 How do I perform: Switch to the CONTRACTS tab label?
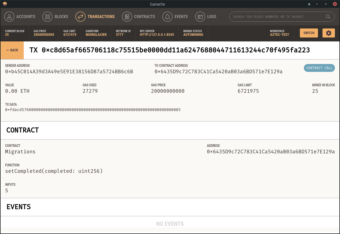[x=145, y=17]
